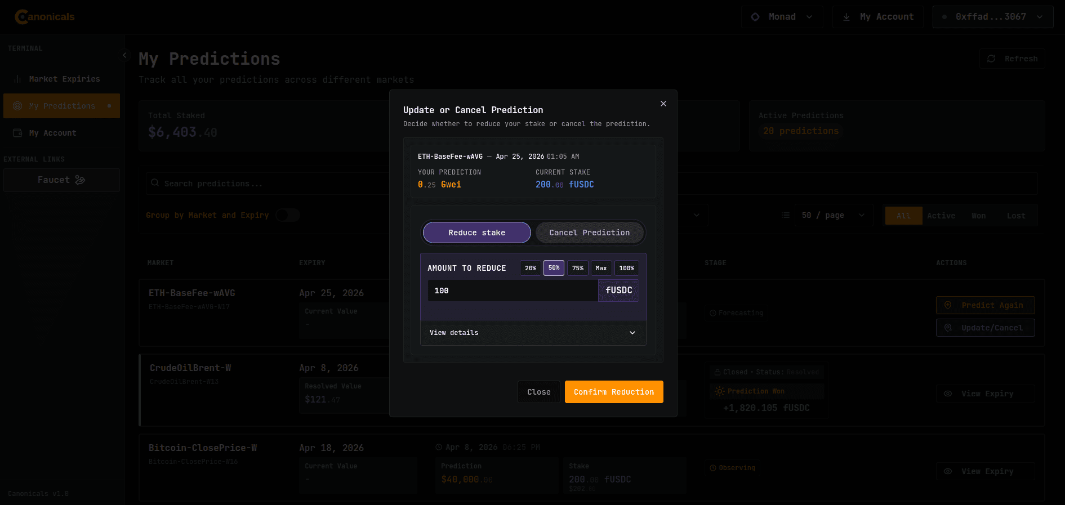
Task: Click the download icon beside My Account
Action: pyautogui.click(x=846, y=17)
